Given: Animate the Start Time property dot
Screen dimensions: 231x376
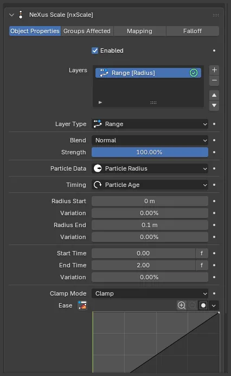Looking at the screenshot, I should (x=214, y=253).
